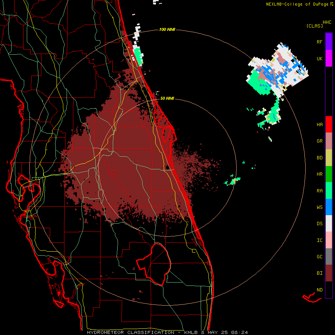Click the UK magenta legend swatch
The width and height of the screenshot is (335, 335).
coord(329,58)
